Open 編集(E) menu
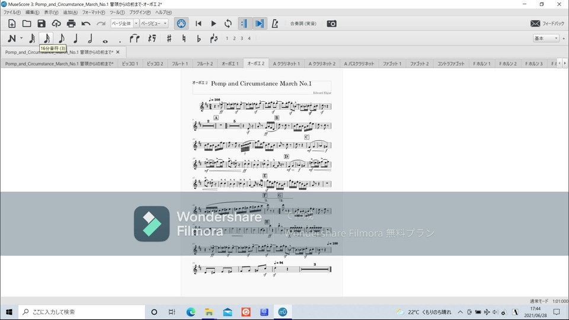The height and width of the screenshot is (320, 569). [x=32, y=12]
